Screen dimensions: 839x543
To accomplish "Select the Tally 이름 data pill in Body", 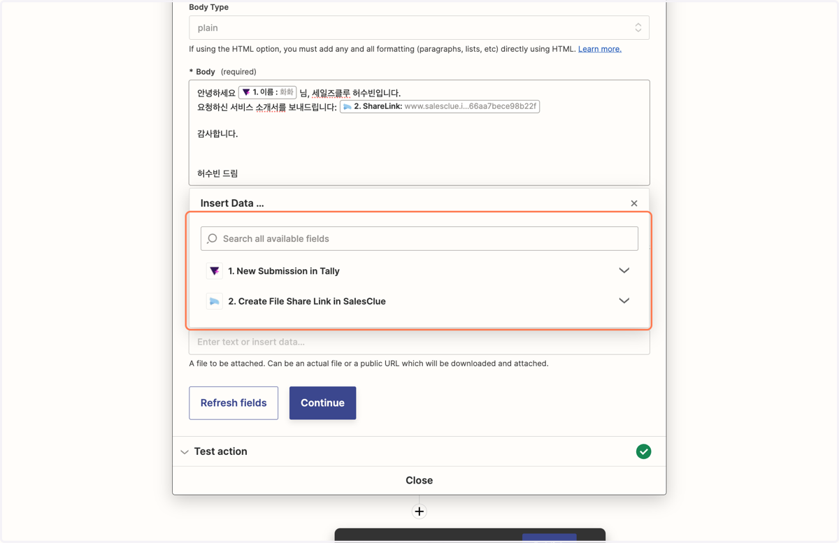I will [x=268, y=92].
